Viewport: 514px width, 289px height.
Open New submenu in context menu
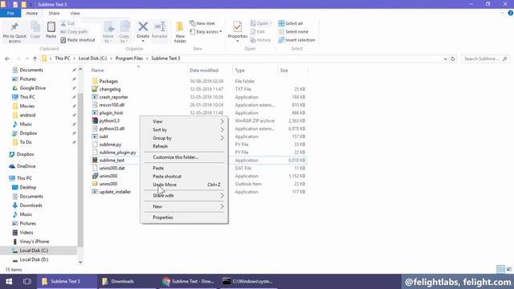184,206
